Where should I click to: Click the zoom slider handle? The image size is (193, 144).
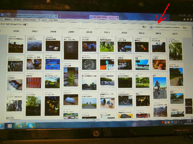(151, 27)
